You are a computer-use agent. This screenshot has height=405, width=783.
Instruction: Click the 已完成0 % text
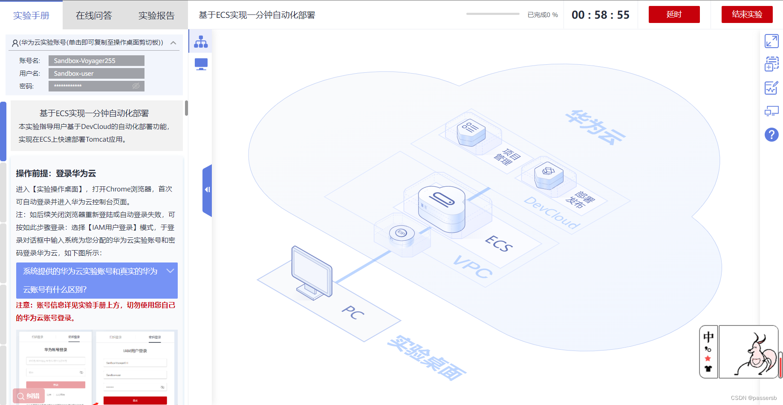[x=543, y=15]
